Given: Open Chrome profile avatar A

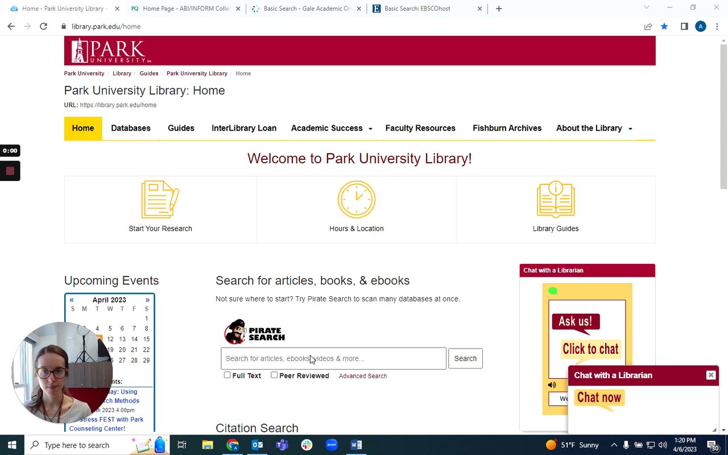Looking at the screenshot, I should coord(701,26).
